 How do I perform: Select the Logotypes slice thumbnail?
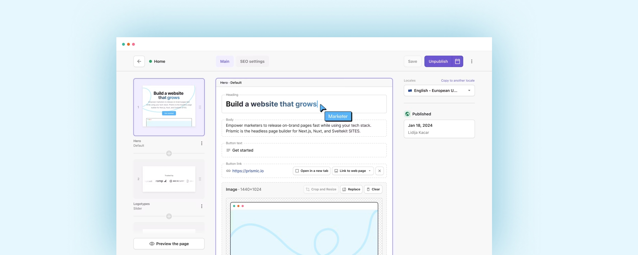pos(169,179)
